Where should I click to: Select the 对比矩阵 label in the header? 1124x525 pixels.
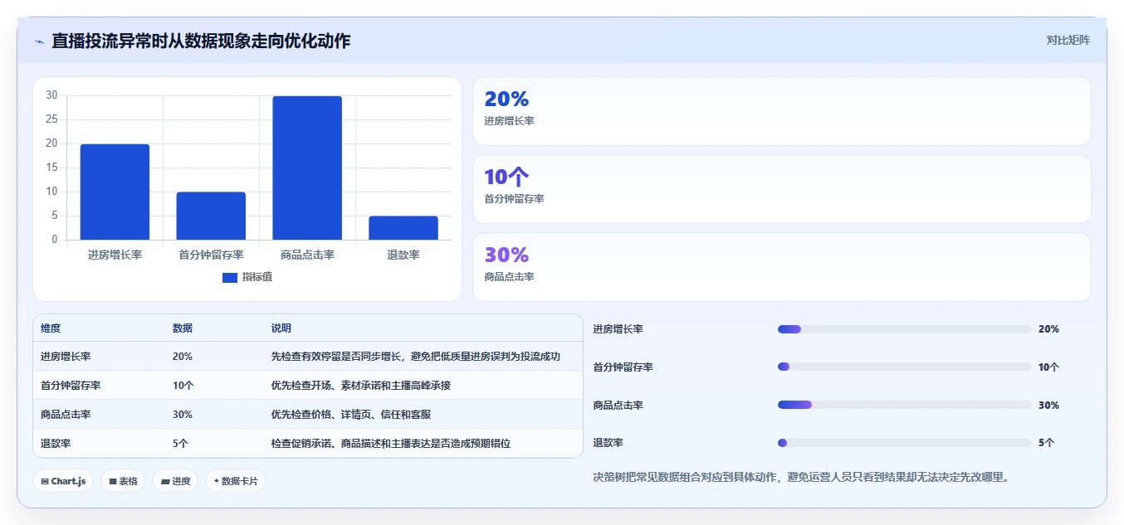tap(1068, 40)
